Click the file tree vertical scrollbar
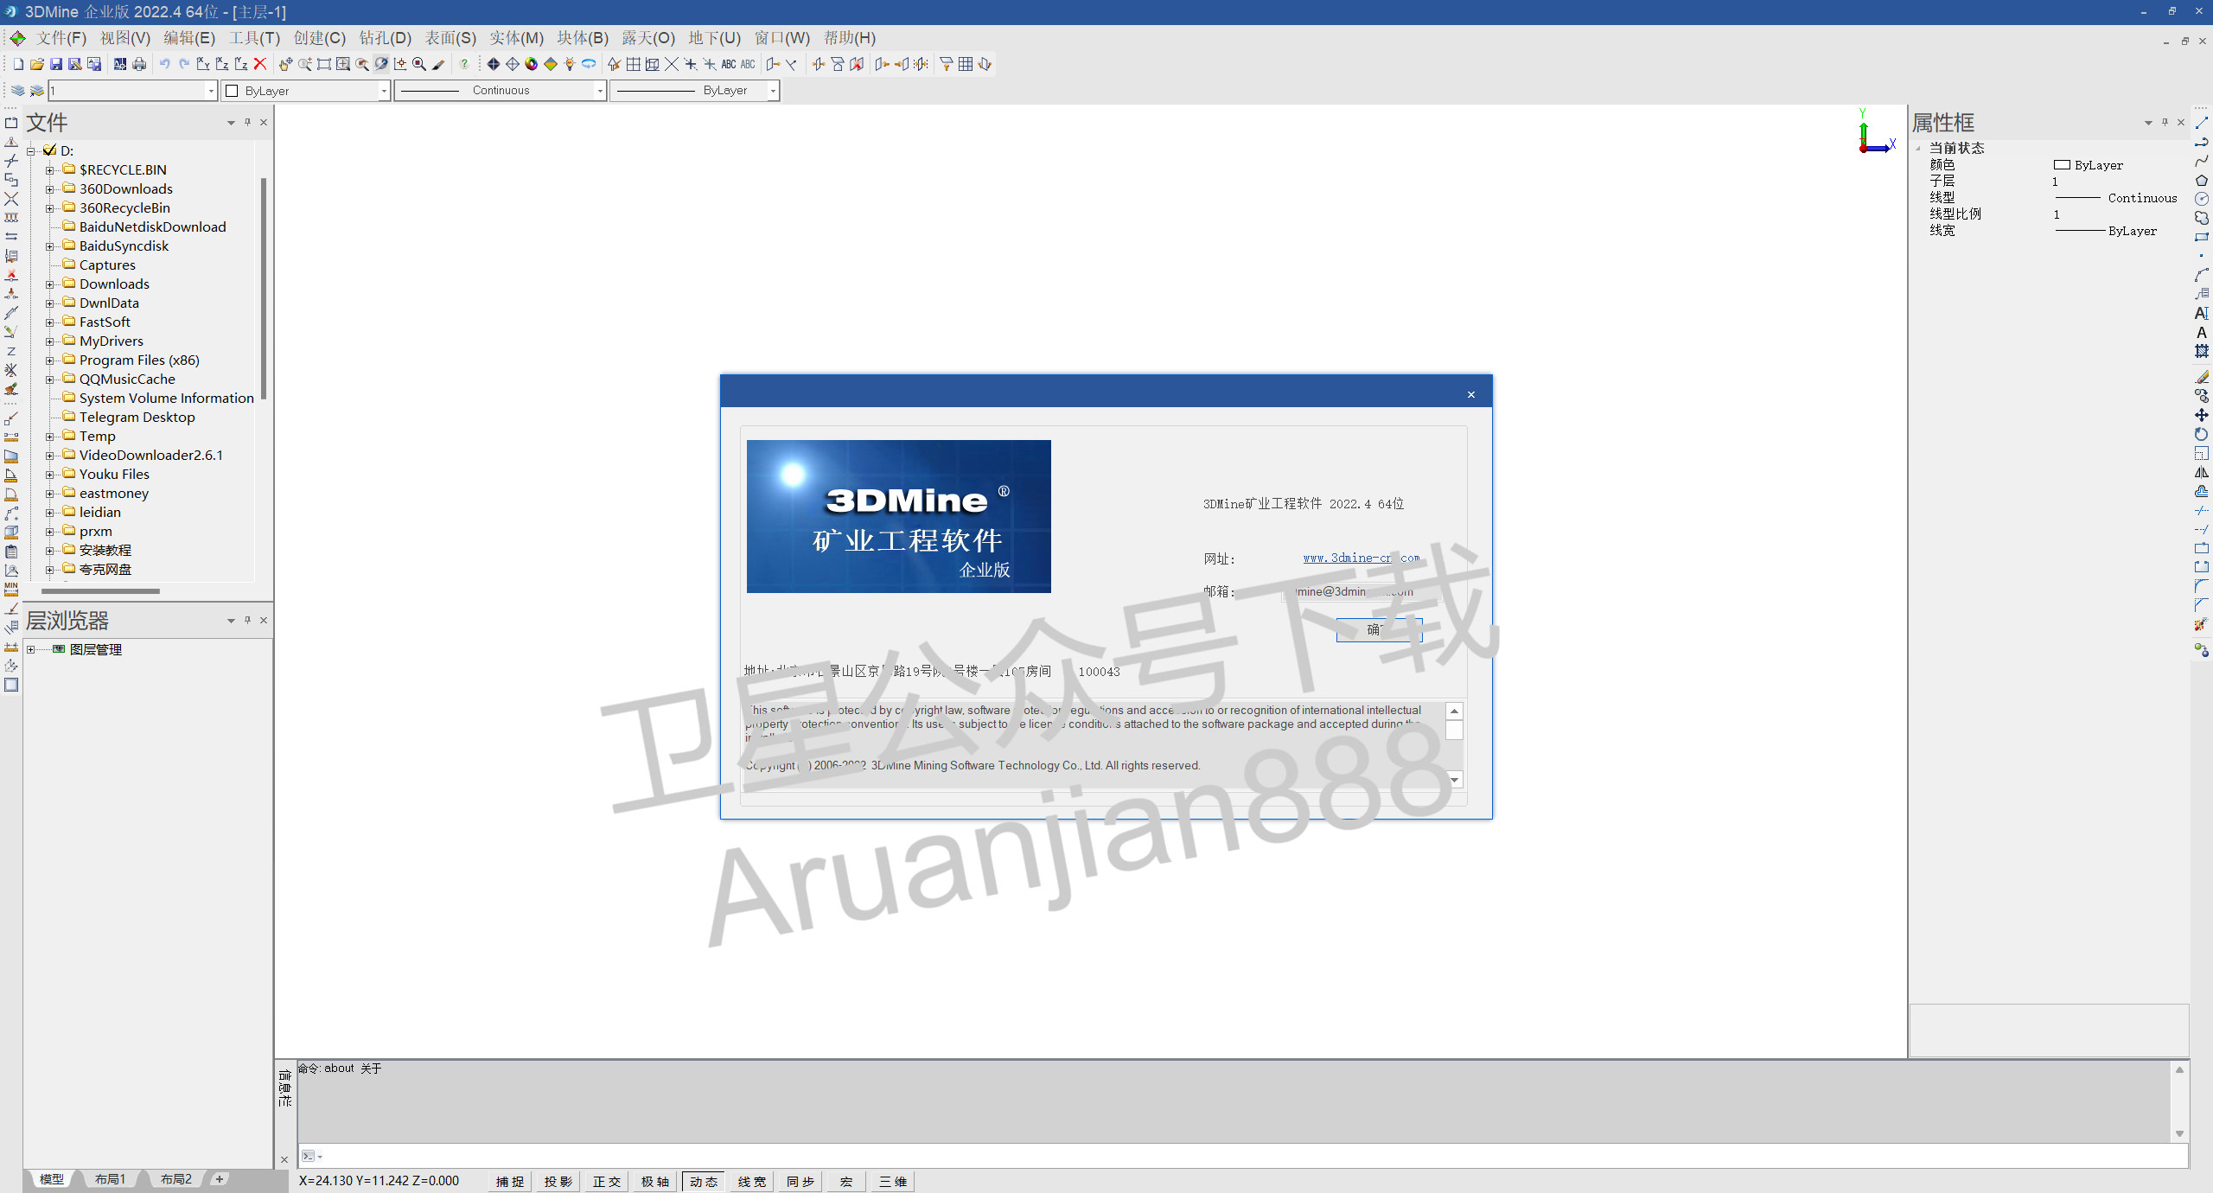 coord(263,290)
